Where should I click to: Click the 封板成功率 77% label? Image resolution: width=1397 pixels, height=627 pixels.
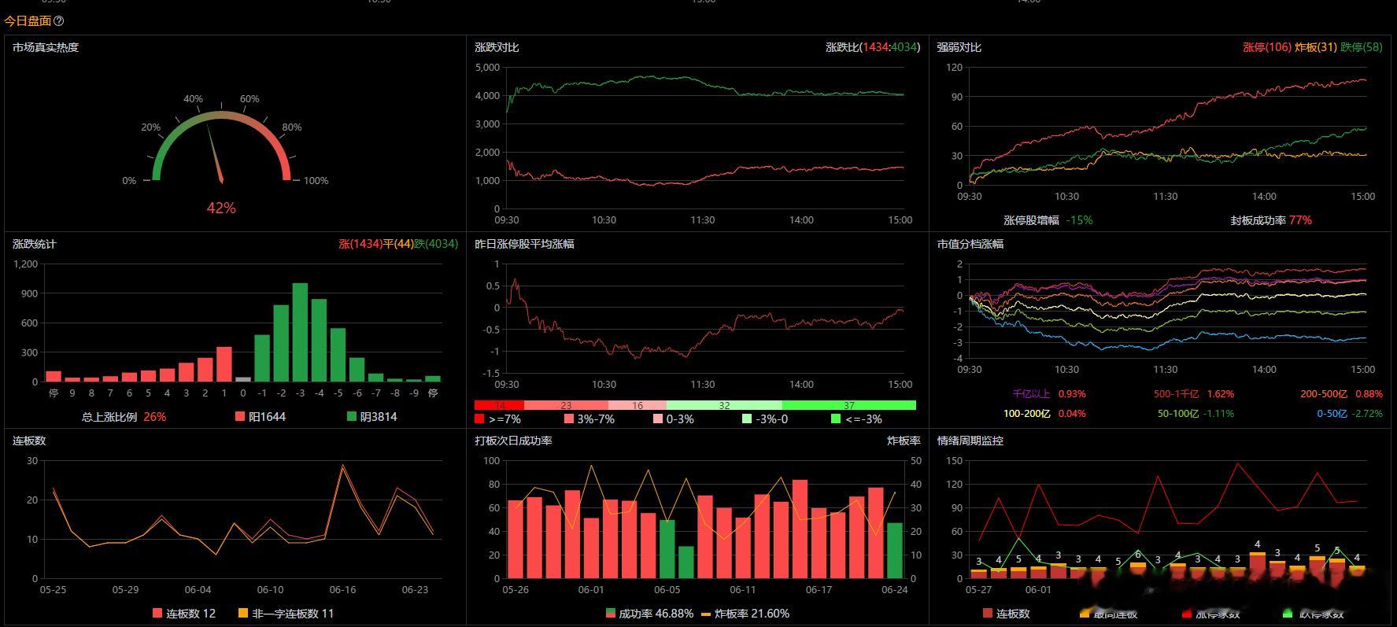click(x=1271, y=220)
